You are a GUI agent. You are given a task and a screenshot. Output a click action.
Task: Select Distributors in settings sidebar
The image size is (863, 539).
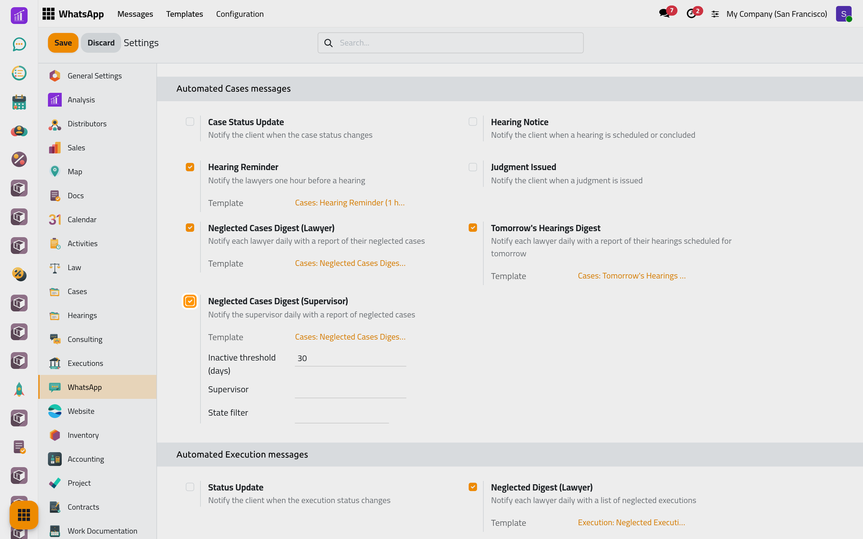[x=98, y=124]
